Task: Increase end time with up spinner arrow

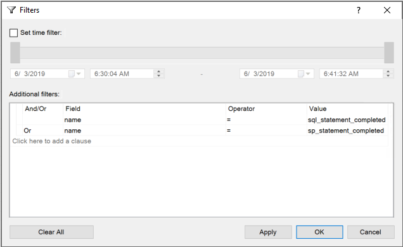Action: [388, 72]
